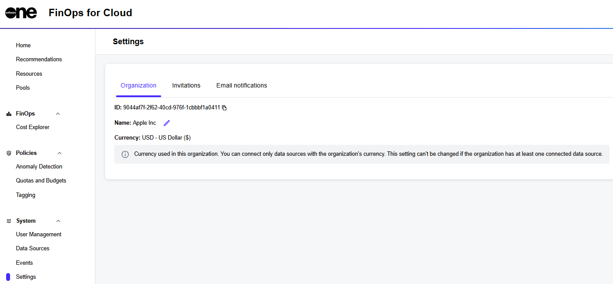Go to User Management
This screenshot has height=284, width=613.
pyautogui.click(x=39, y=234)
